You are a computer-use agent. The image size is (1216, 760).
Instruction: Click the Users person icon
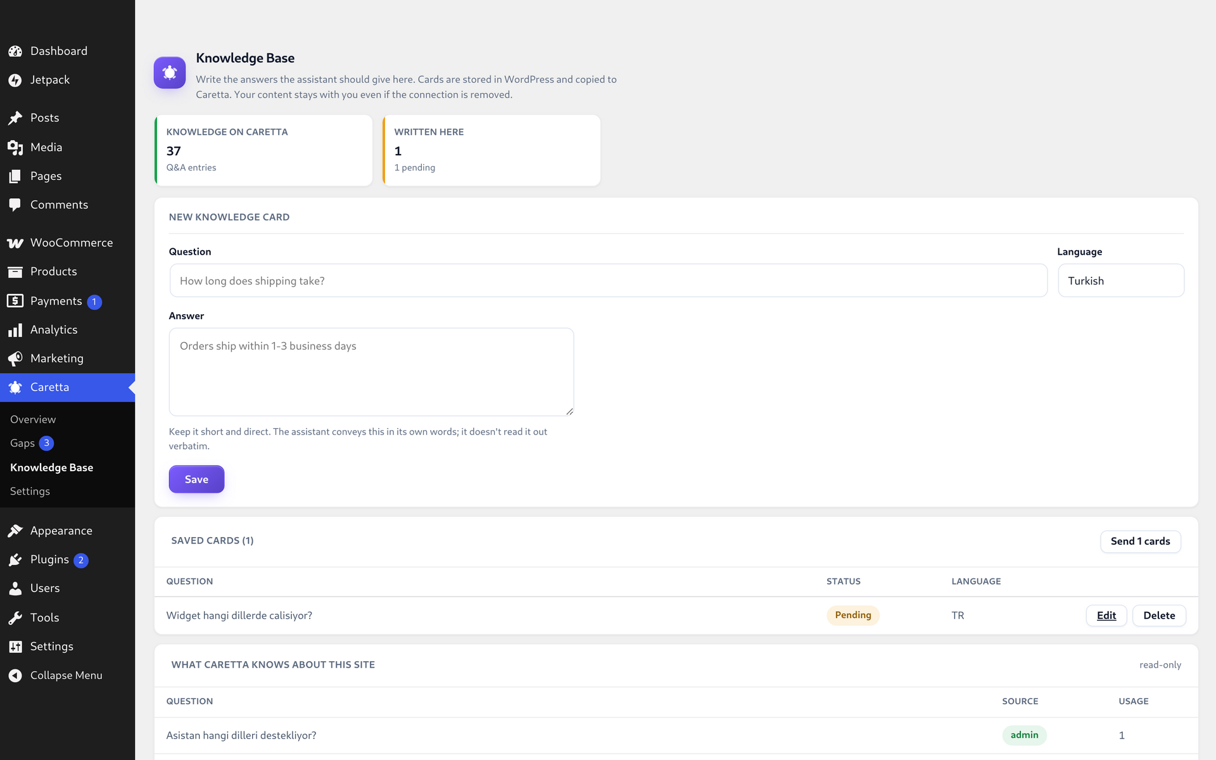15,588
